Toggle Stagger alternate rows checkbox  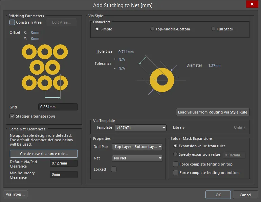click(12, 116)
